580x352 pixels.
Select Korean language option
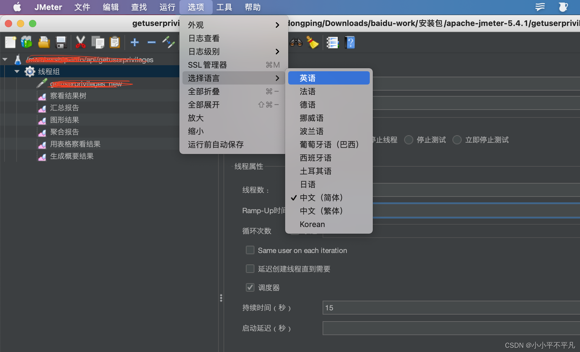[x=329, y=224]
